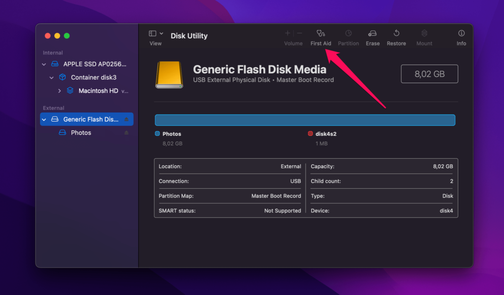Click the Generic Flash Disk Media heading

[x=260, y=69]
